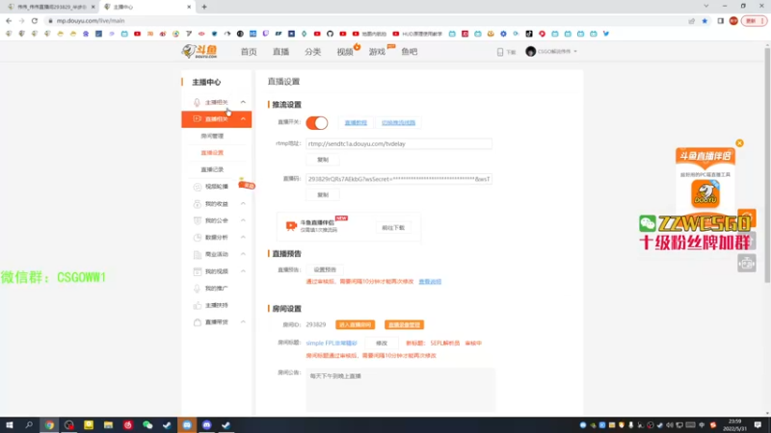Click the simple FPL room title link
The width and height of the screenshot is (771, 433).
tap(332, 344)
